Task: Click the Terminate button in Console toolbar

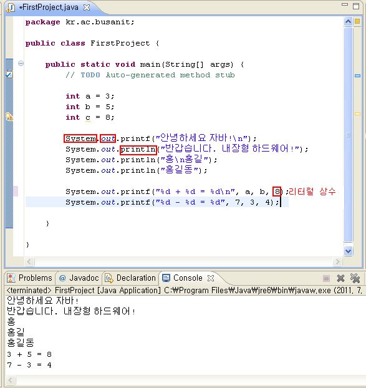Action: click(x=326, y=278)
